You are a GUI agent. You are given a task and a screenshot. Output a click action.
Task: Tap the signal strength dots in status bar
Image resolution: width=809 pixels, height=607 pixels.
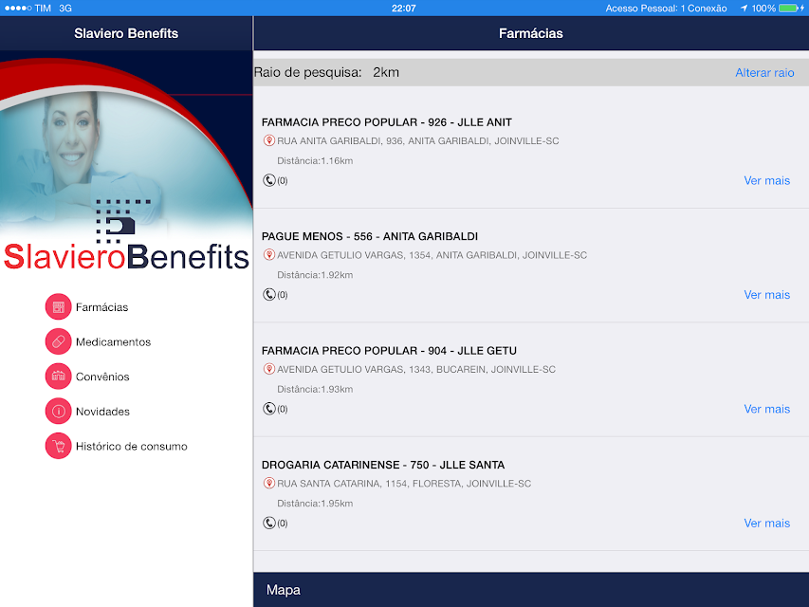(18, 9)
